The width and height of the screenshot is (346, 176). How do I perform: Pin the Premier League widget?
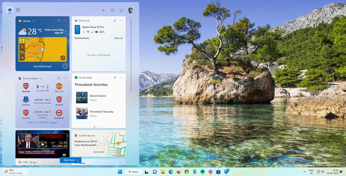(59, 78)
